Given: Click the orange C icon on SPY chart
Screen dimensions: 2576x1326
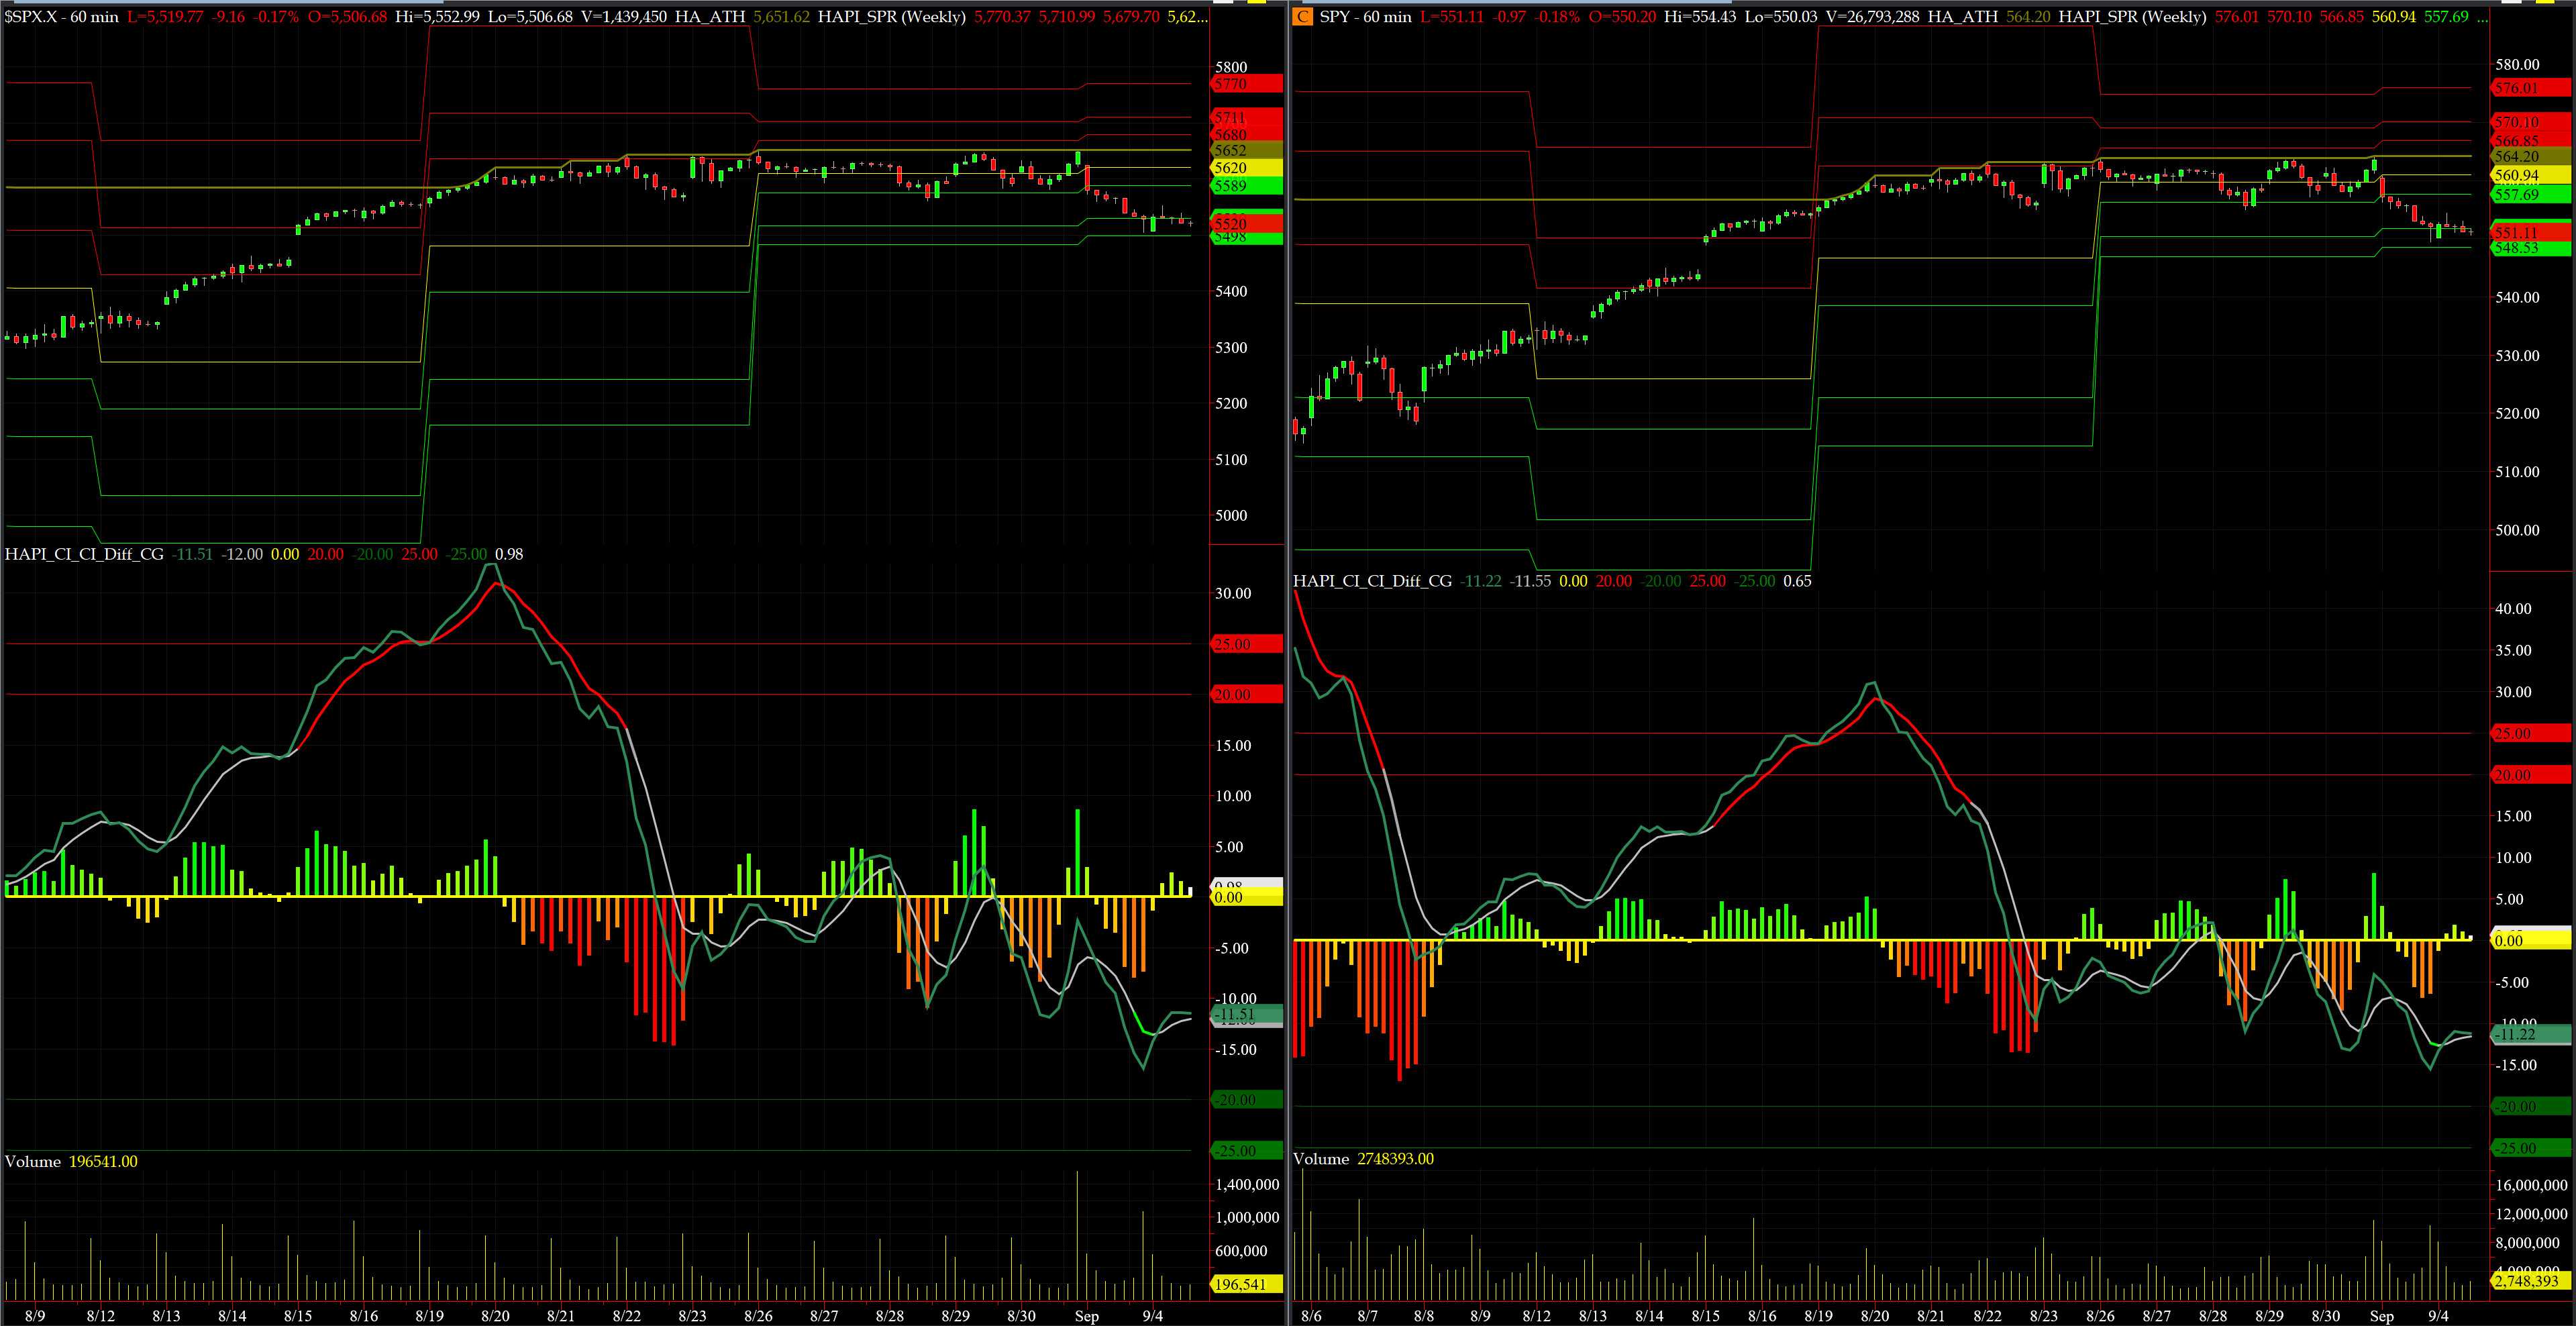Looking at the screenshot, I should [1302, 16].
